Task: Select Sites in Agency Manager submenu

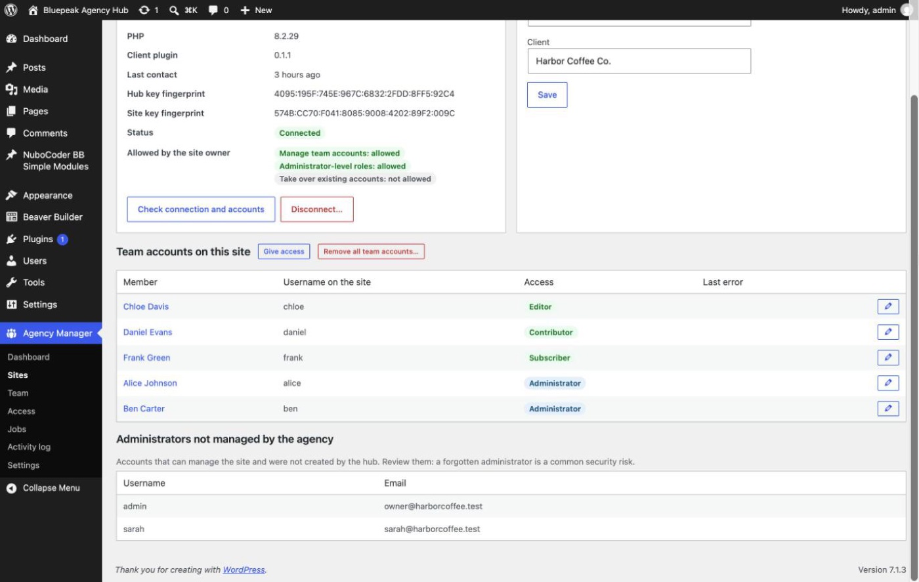Action: (18, 375)
